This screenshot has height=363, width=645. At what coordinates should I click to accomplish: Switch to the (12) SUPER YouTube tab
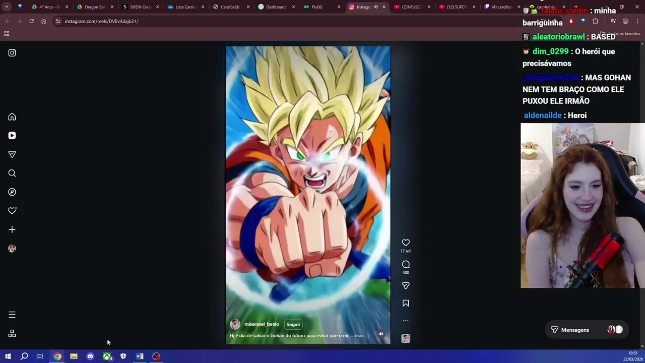tap(457, 7)
